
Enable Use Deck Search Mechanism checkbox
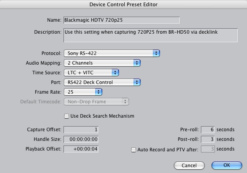[x=67, y=116]
